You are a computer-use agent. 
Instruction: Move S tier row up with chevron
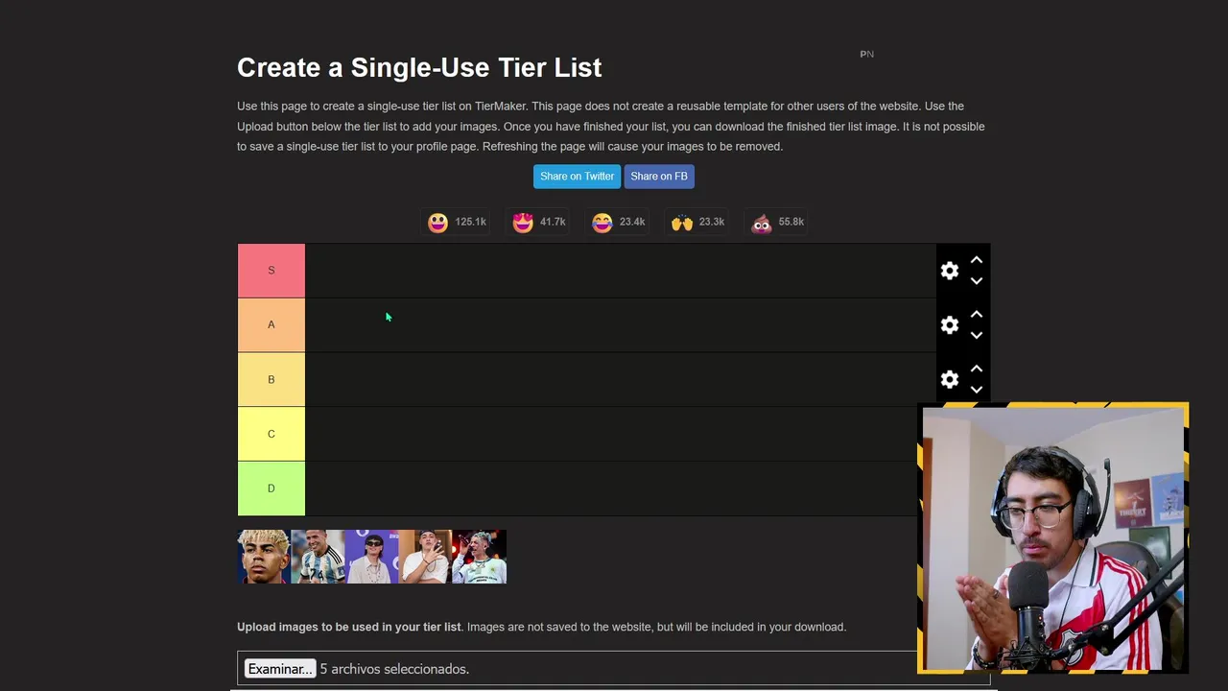[977, 260]
